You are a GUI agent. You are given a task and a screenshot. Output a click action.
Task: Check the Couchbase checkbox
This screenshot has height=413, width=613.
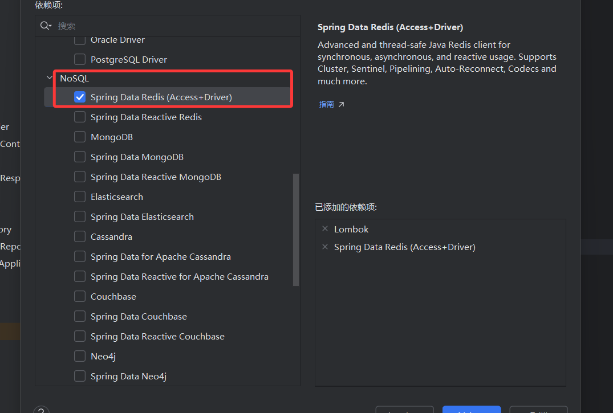(x=80, y=296)
